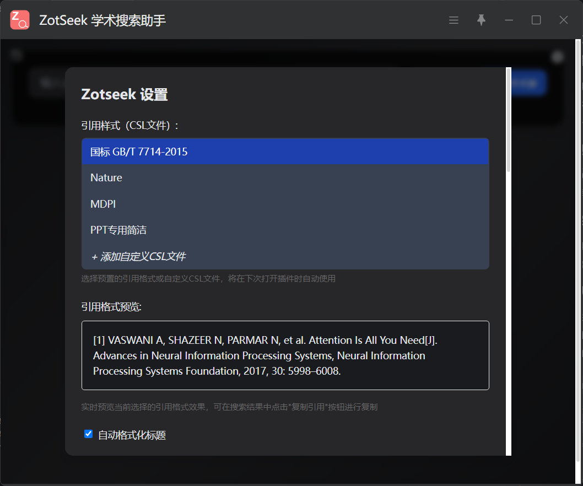
Task: Pin the window with the pushpin icon
Action: pos(481,20)
